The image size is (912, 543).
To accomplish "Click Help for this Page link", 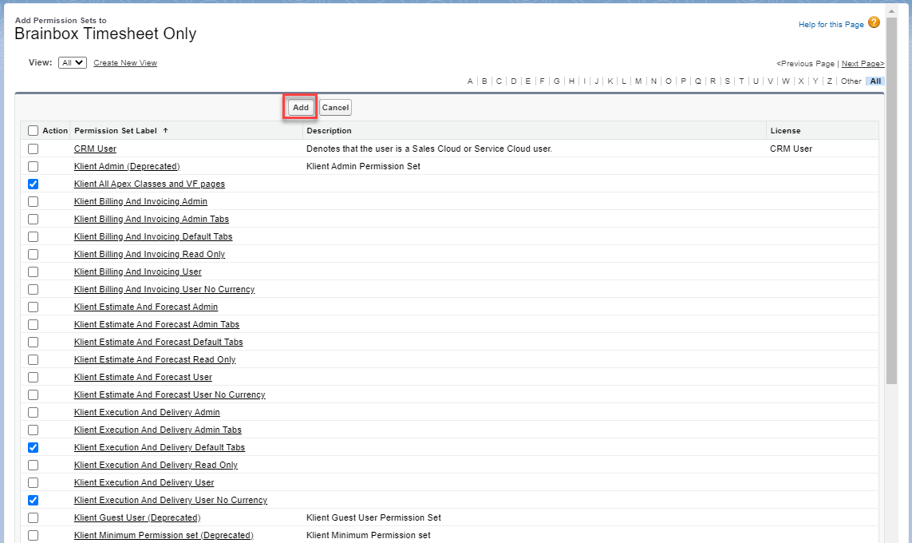I will click(x=830, y=24).
